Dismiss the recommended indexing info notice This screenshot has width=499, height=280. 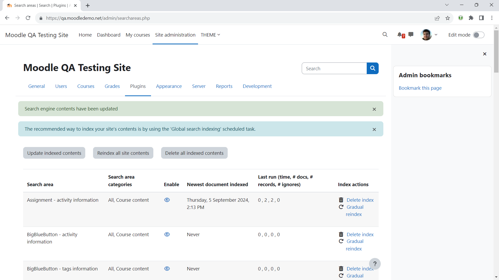(x=374, y=129)
